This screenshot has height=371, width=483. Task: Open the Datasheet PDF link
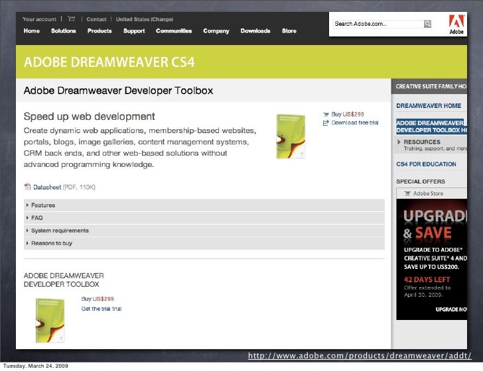point(47,187)
